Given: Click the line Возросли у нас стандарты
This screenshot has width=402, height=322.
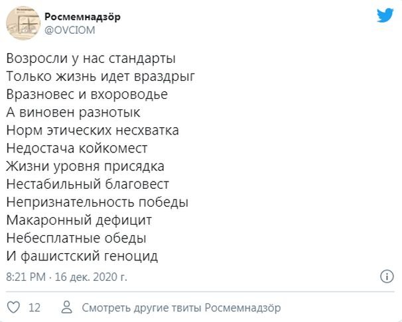Looking at the screenshot, I should point(92,58).
